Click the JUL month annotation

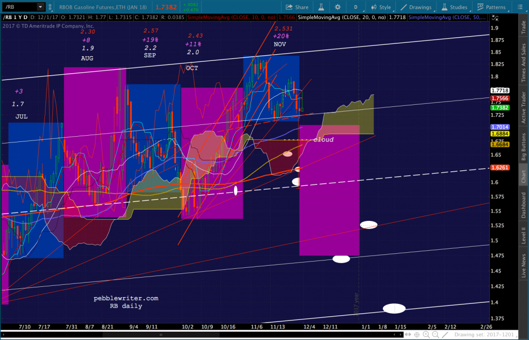tap(22, 117)
